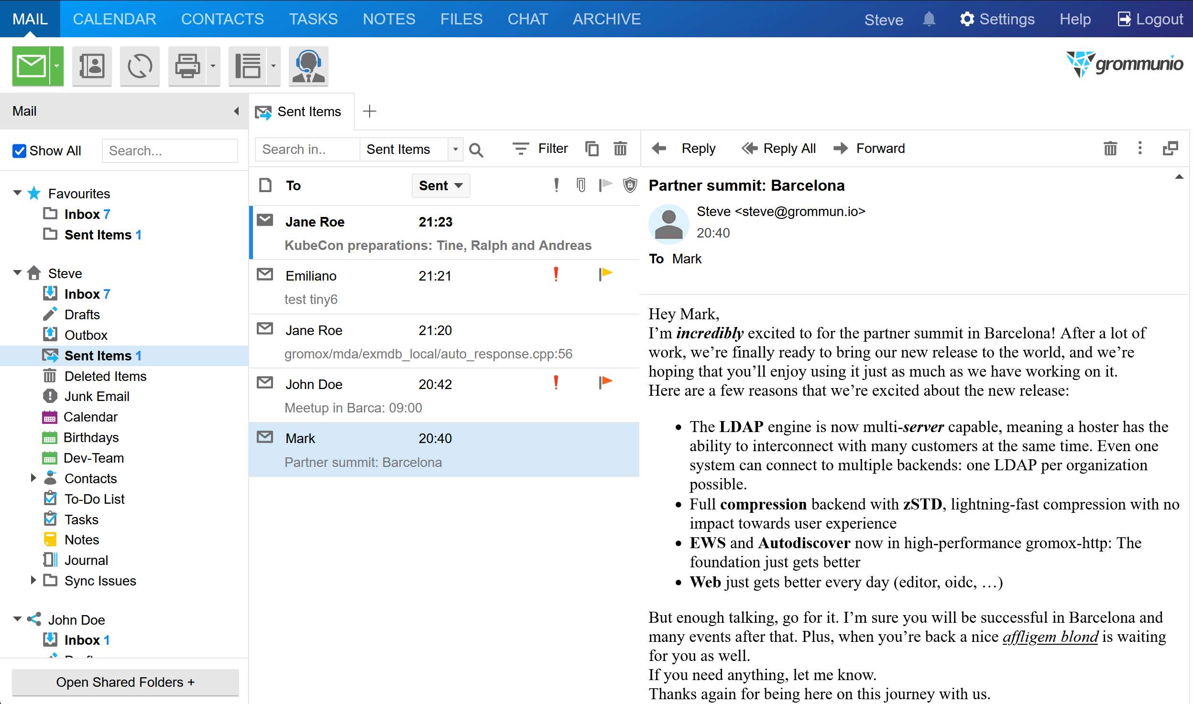The width and height of the screenshot is (1193, 704).
Task: Open the ARCHIVE menu item
Action: coord(606,19)
